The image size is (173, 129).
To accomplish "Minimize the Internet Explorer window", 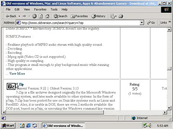I will coord(160,3).
